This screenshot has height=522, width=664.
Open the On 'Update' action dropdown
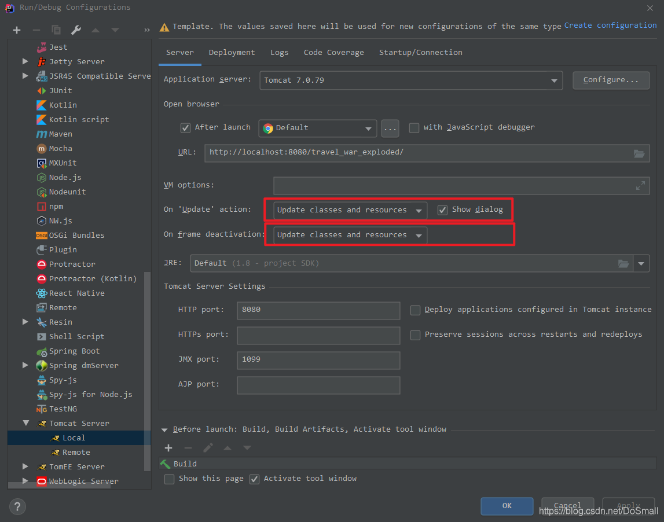coord(350,211)
